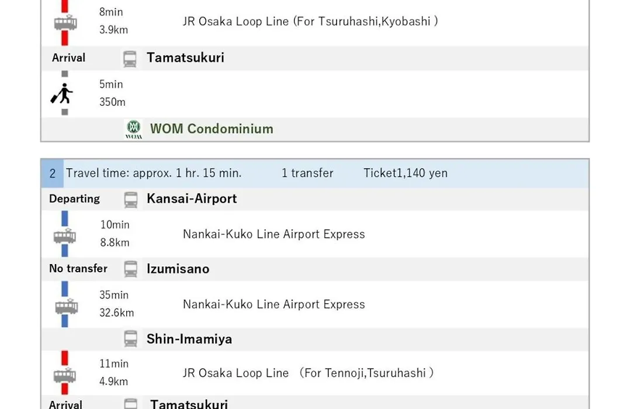Viewport: 631px width, 409px height.
Task: Click the JR Osaka Loop Line For Tsuruhashi,Kyobashi text
Action: 310,22
